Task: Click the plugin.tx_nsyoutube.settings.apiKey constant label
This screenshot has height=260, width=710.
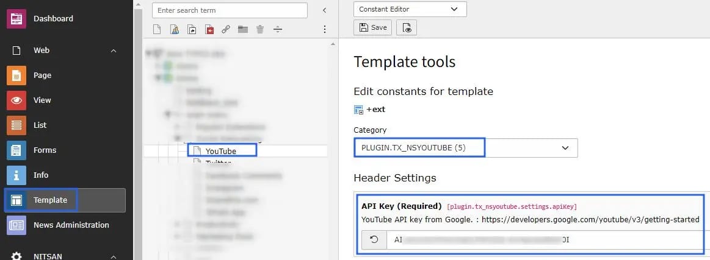Action: 512,207
